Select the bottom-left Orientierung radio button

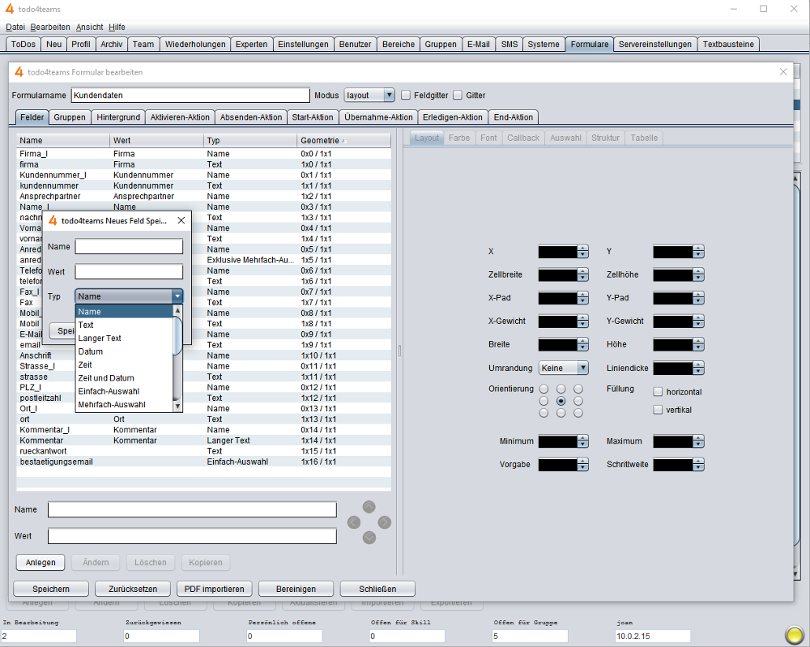544,413
